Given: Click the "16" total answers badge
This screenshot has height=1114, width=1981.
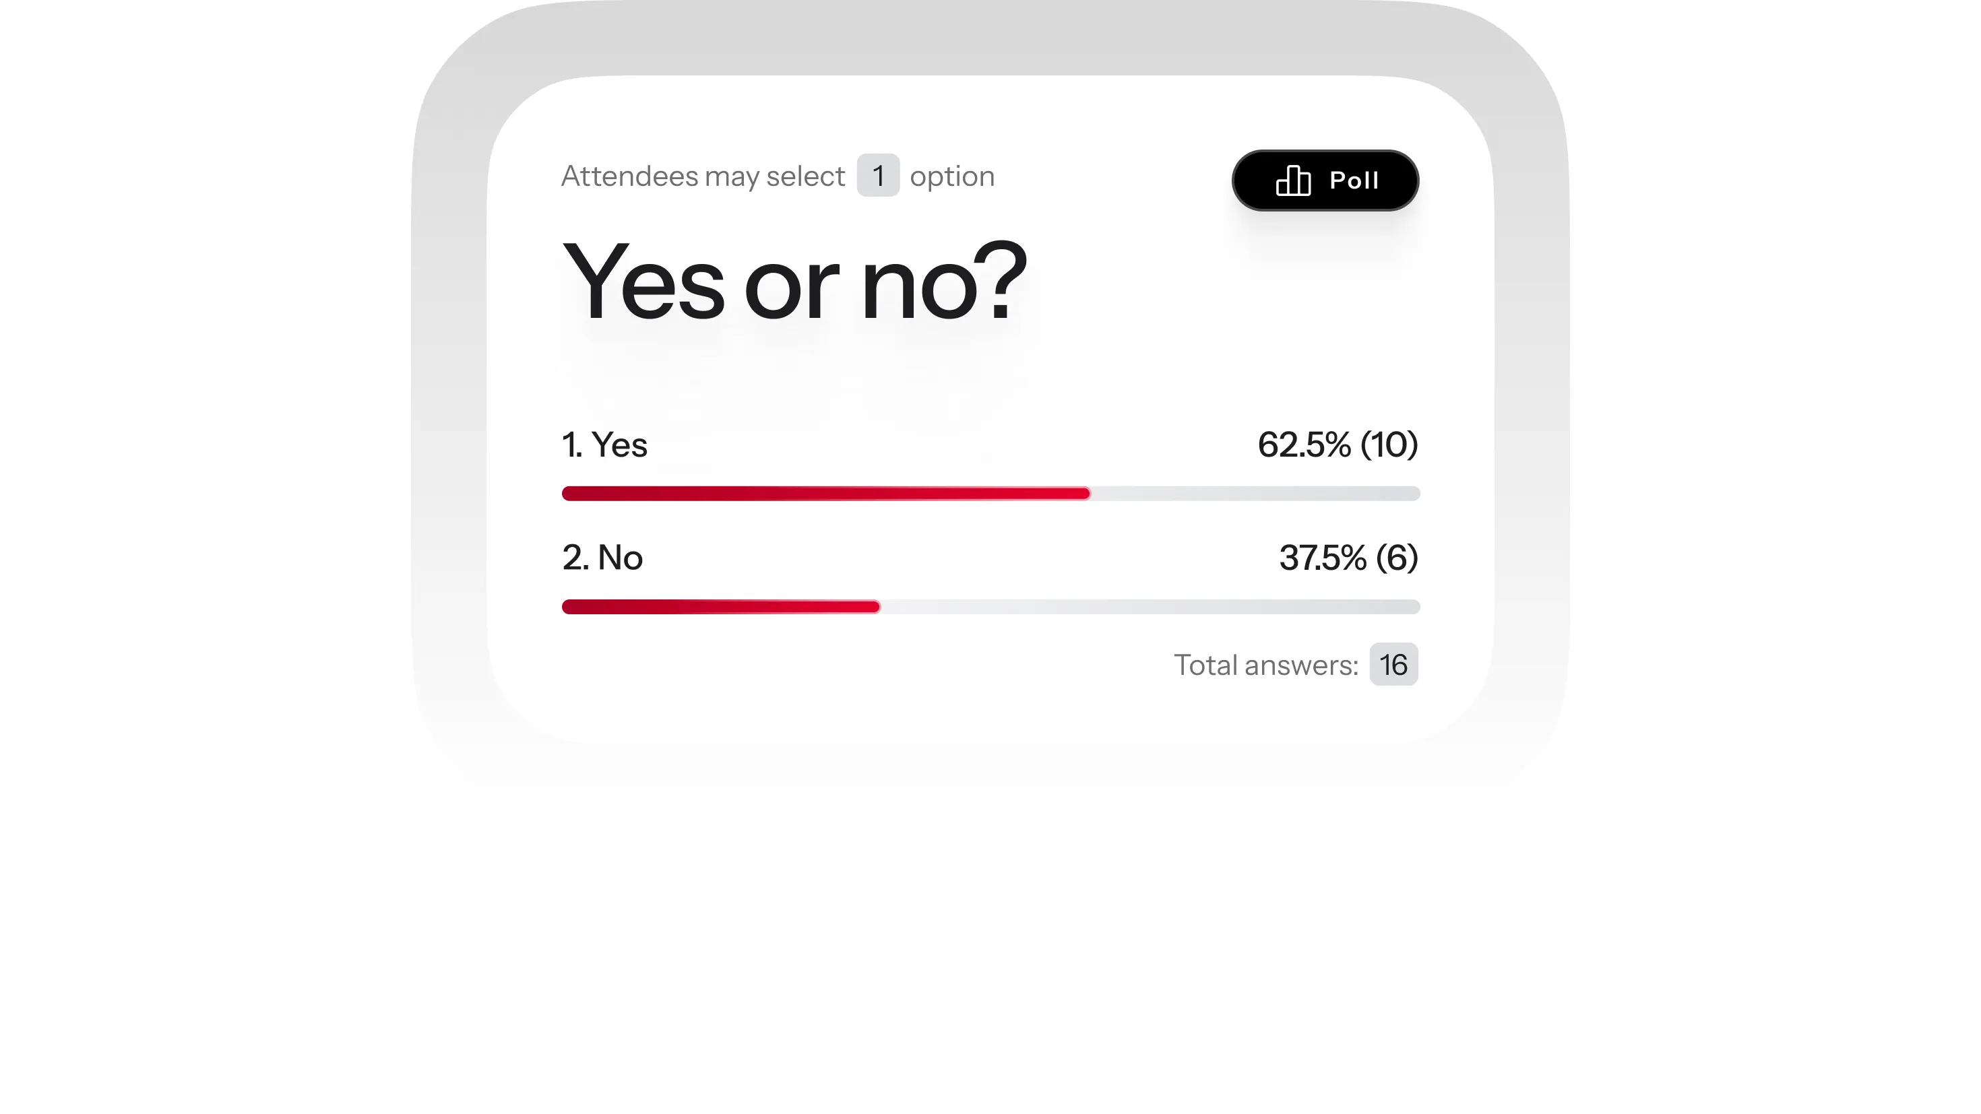Looking at the screenshot, I should tap(1393, 665).
